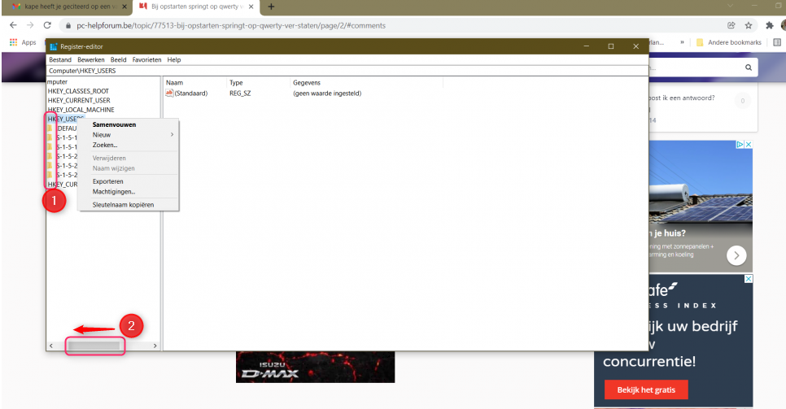Go back with the browser back arrow

point(13,25)
